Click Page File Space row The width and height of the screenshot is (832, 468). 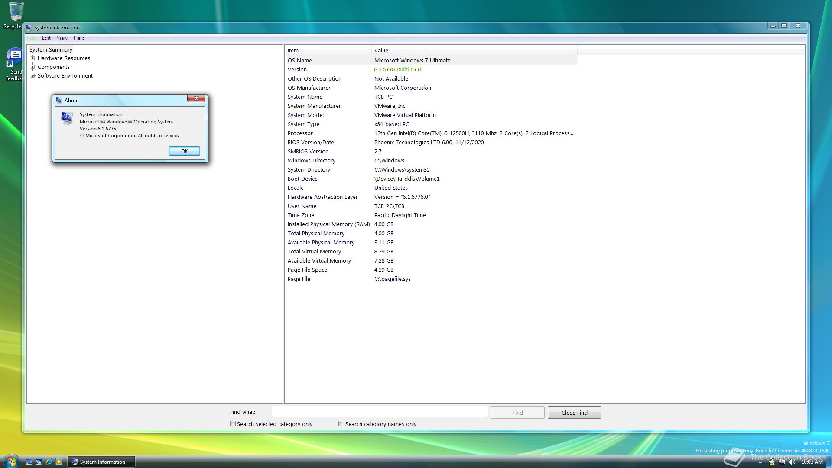[431, 270]
